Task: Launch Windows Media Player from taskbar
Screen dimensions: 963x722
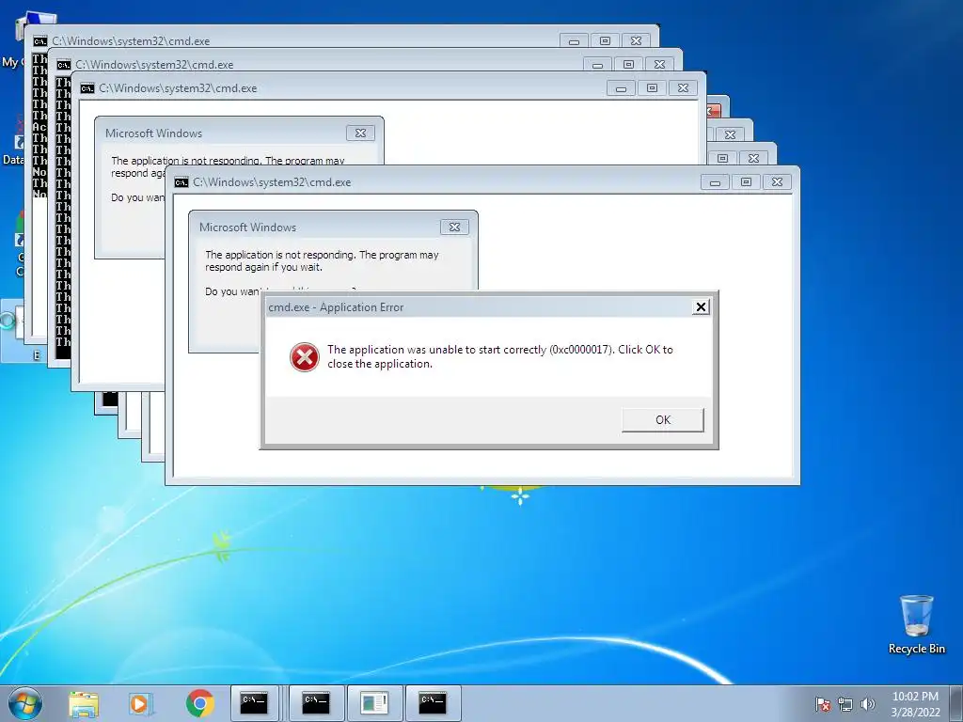Action: pos(141,703)
